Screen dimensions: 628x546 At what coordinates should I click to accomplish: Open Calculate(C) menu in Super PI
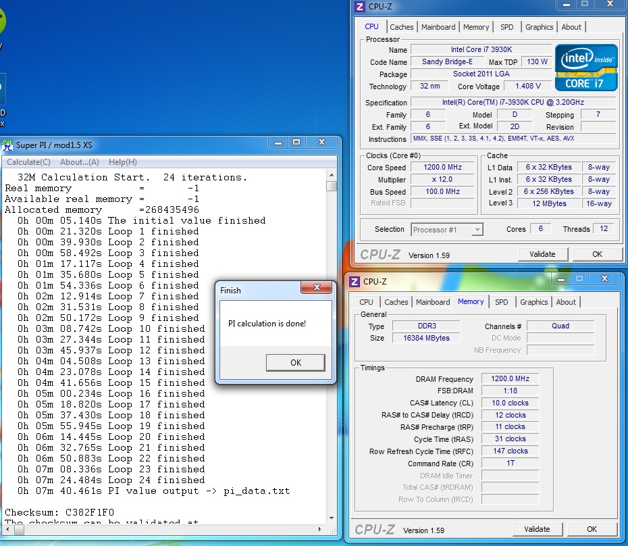pos(28,162)
